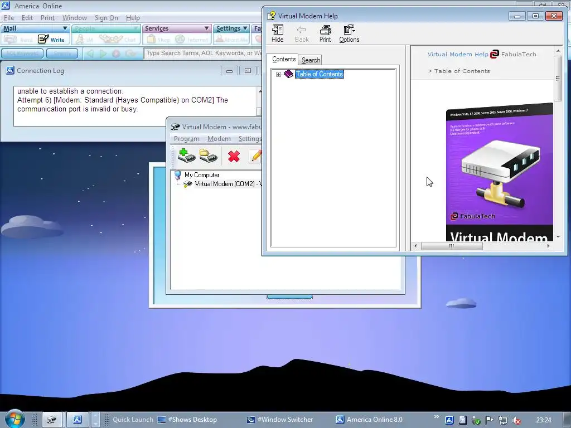Open the Modem menu in Virtual Modem
The width and height of the screenshot is (571, 428).
(x=219, y=139)
